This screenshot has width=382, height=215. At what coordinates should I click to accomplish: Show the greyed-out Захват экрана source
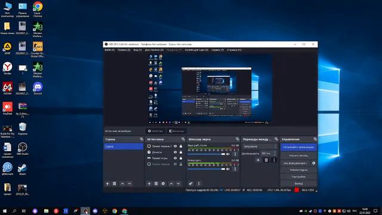[x=175, y=164]
